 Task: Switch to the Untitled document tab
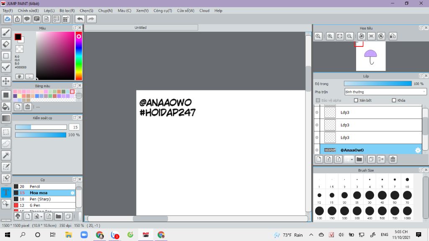pos(141,28)
